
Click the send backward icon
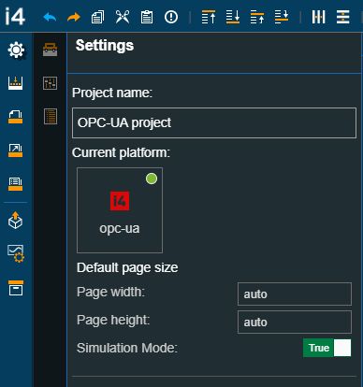pos(282,17)
